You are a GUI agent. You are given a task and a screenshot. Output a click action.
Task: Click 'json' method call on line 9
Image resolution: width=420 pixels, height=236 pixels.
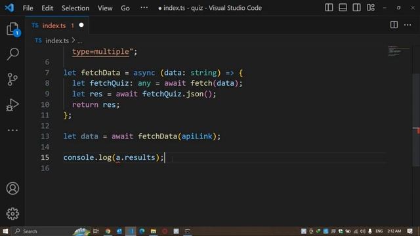[x=195, y=94]
